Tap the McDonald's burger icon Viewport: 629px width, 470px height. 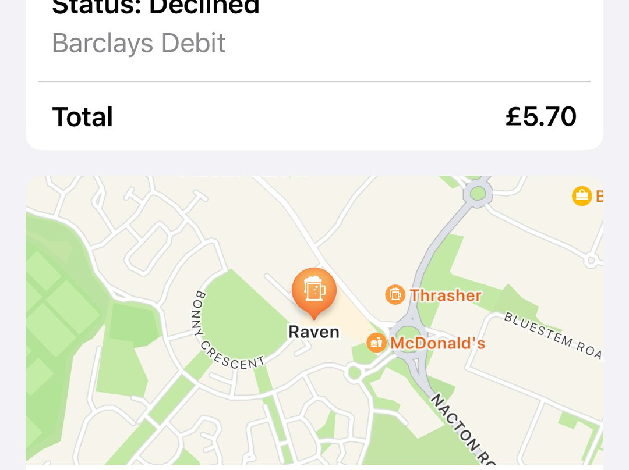click(376, 343)
